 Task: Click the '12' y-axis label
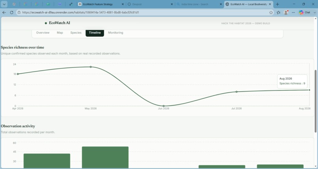(x=15, y=84)
